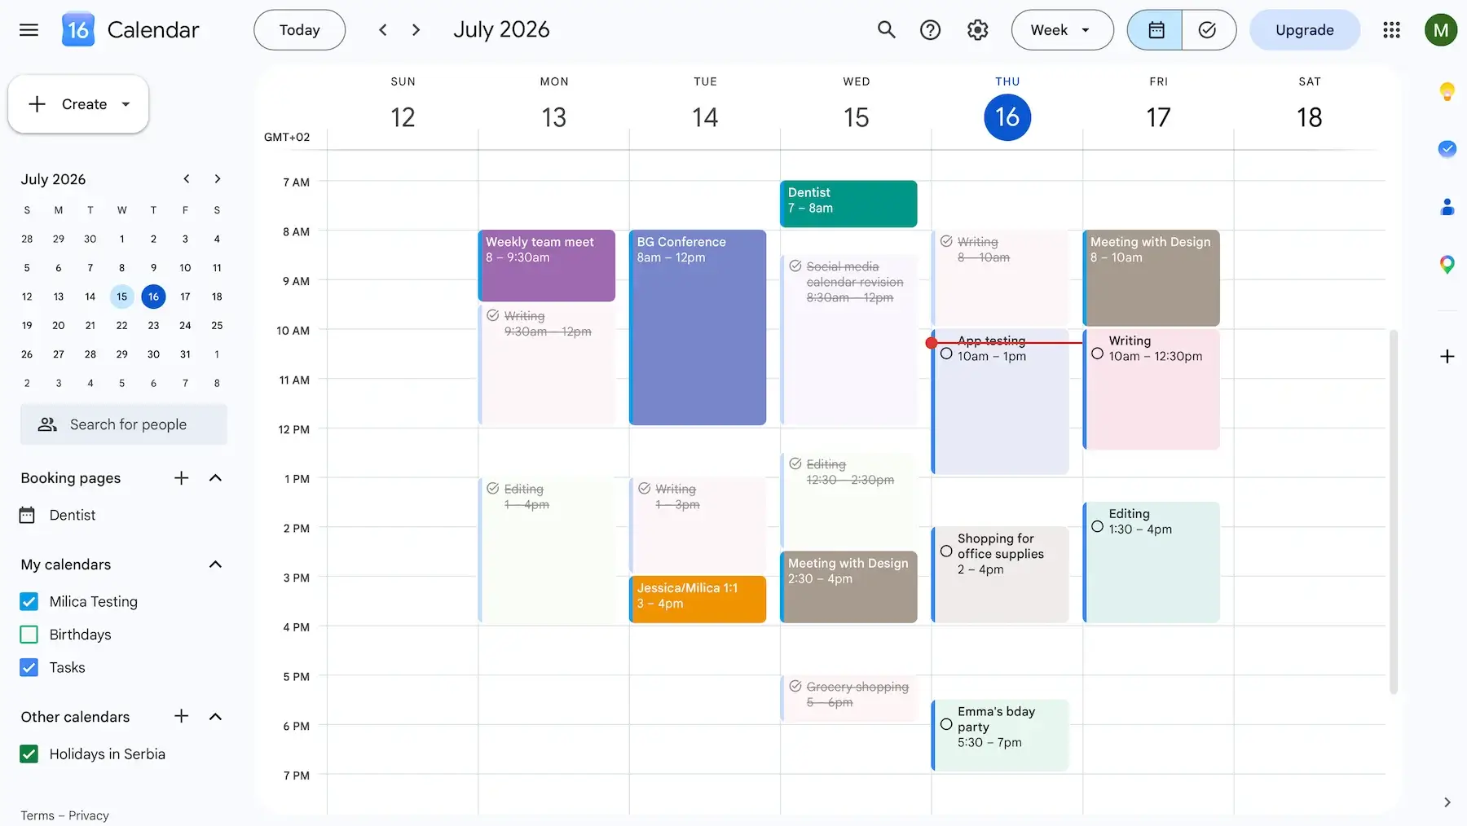Uncheck Milica Testing calendar
Screen dimensions: 1467x826
[29, 601]
